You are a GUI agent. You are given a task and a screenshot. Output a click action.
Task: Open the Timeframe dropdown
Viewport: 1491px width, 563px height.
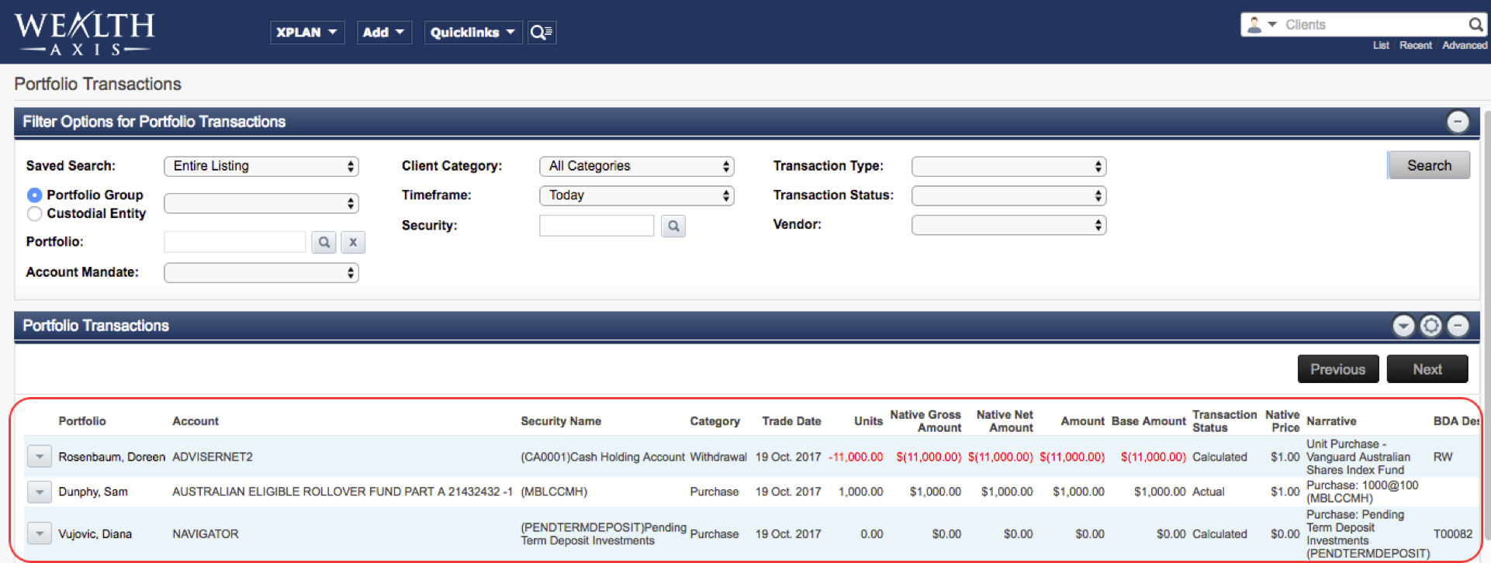637,195
